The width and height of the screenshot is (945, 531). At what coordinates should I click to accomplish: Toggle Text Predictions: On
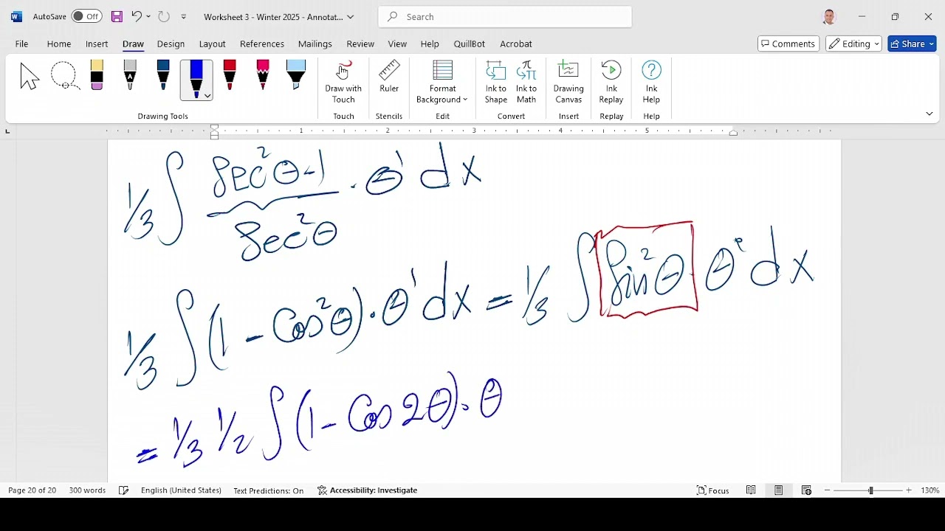click(x=268, y=490)
